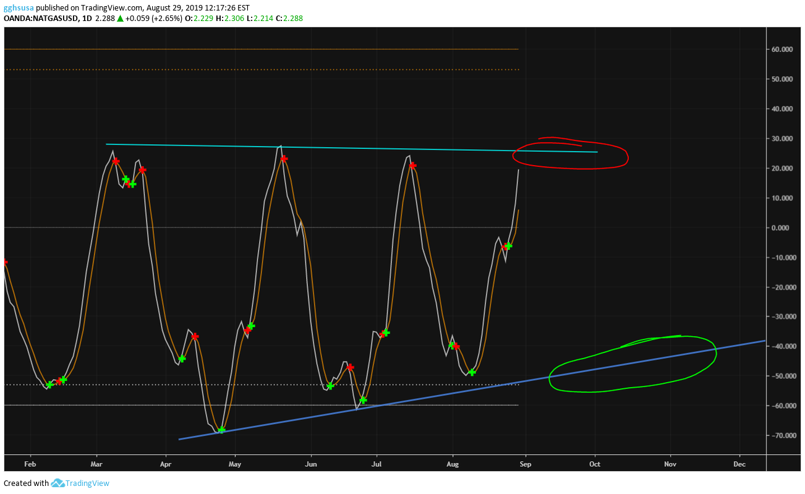Click the Nov label on time axis

pos(670,463)
